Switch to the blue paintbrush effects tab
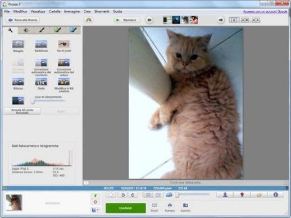 tap(73, 30)
